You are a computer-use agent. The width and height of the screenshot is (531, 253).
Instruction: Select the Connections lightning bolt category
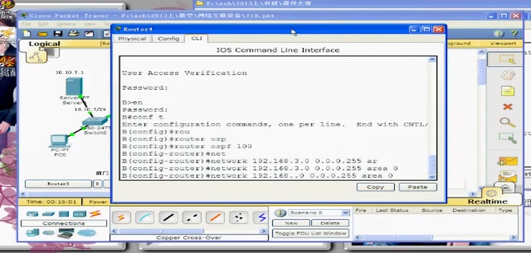[x=95, y=214]
